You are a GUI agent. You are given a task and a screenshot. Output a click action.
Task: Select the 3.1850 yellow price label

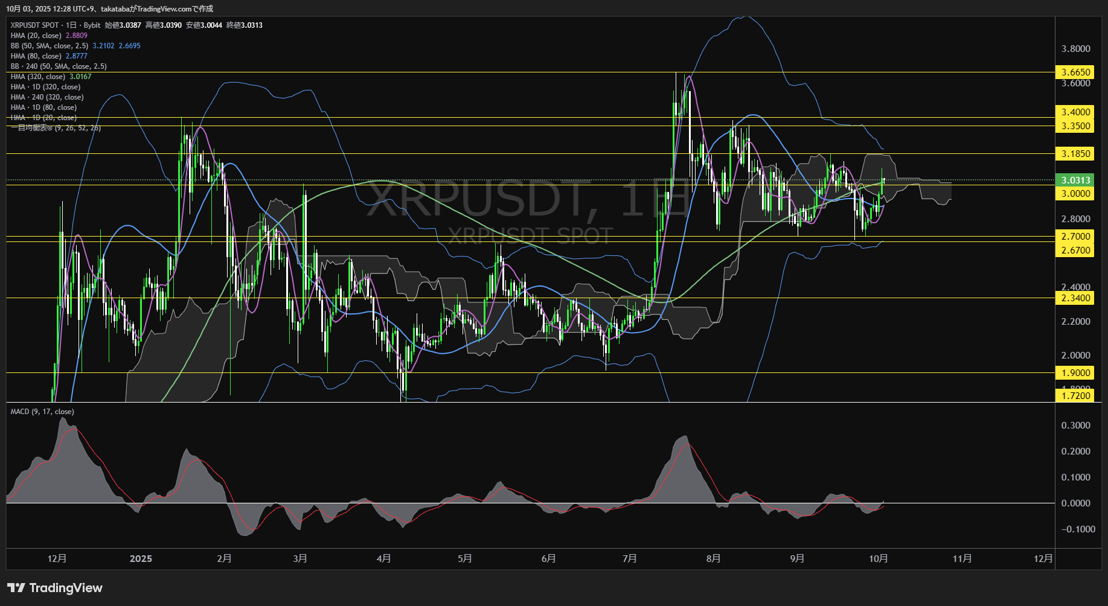pos(1075,154)
